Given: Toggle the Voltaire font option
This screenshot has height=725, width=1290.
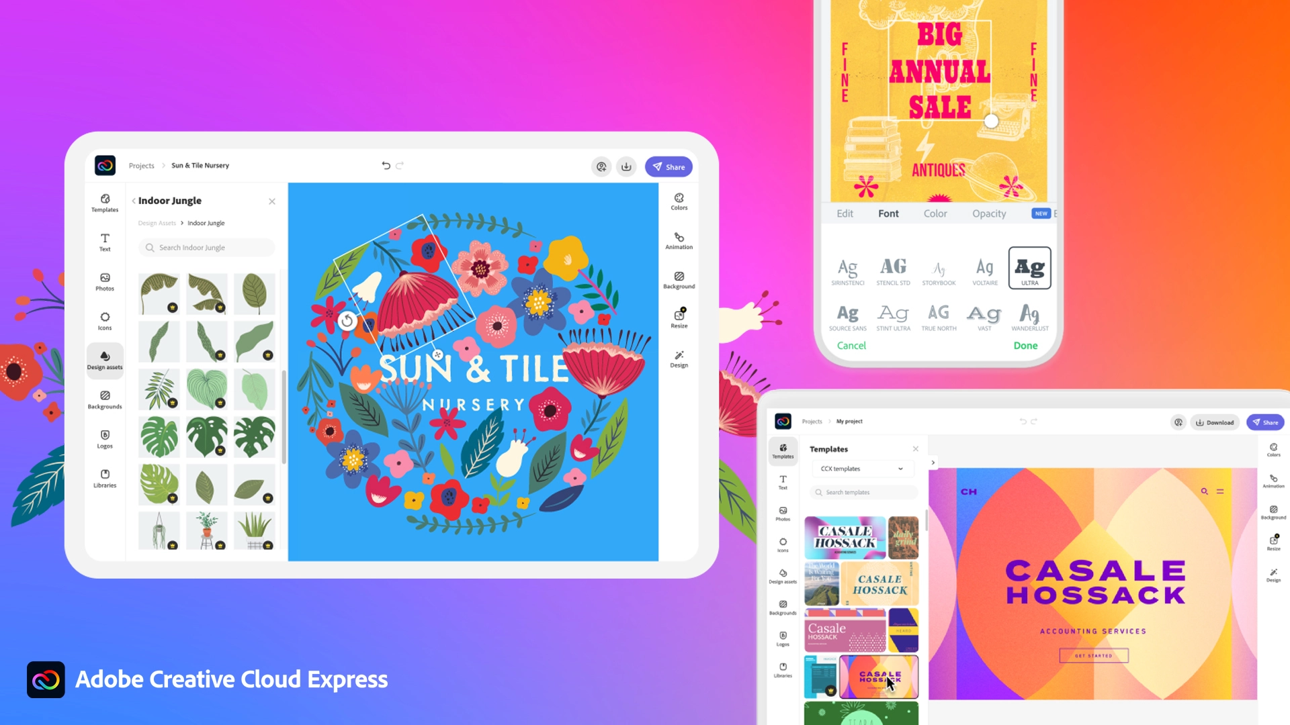Looking at the screenshot, I should coord(984,269).
